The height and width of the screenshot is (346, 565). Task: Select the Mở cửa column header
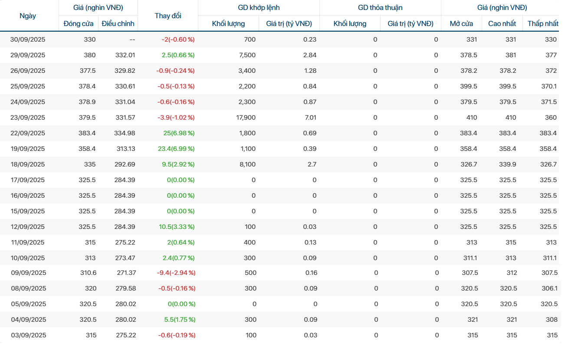coord(462,23)
